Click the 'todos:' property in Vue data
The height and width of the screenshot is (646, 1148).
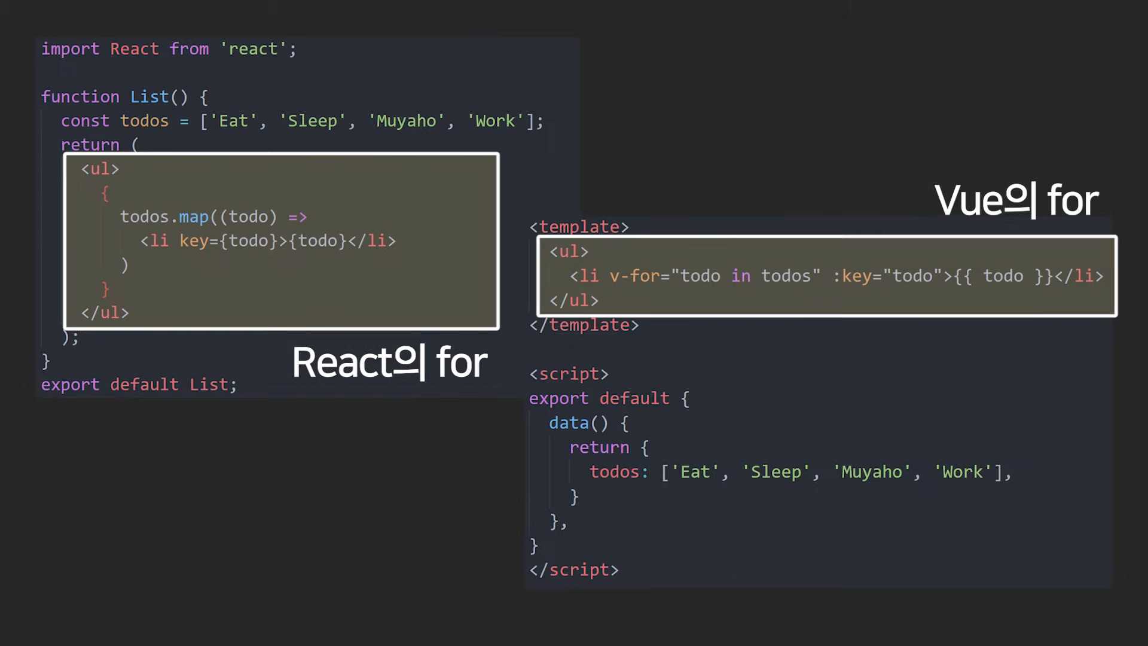pos(618,472)
